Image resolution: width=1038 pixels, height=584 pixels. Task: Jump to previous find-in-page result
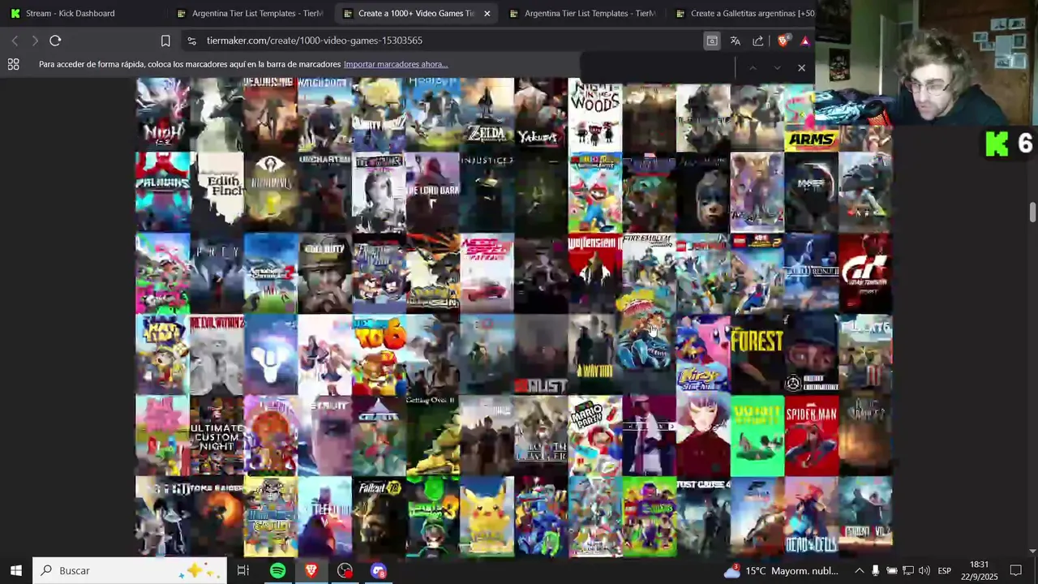(x=753, y=67)
